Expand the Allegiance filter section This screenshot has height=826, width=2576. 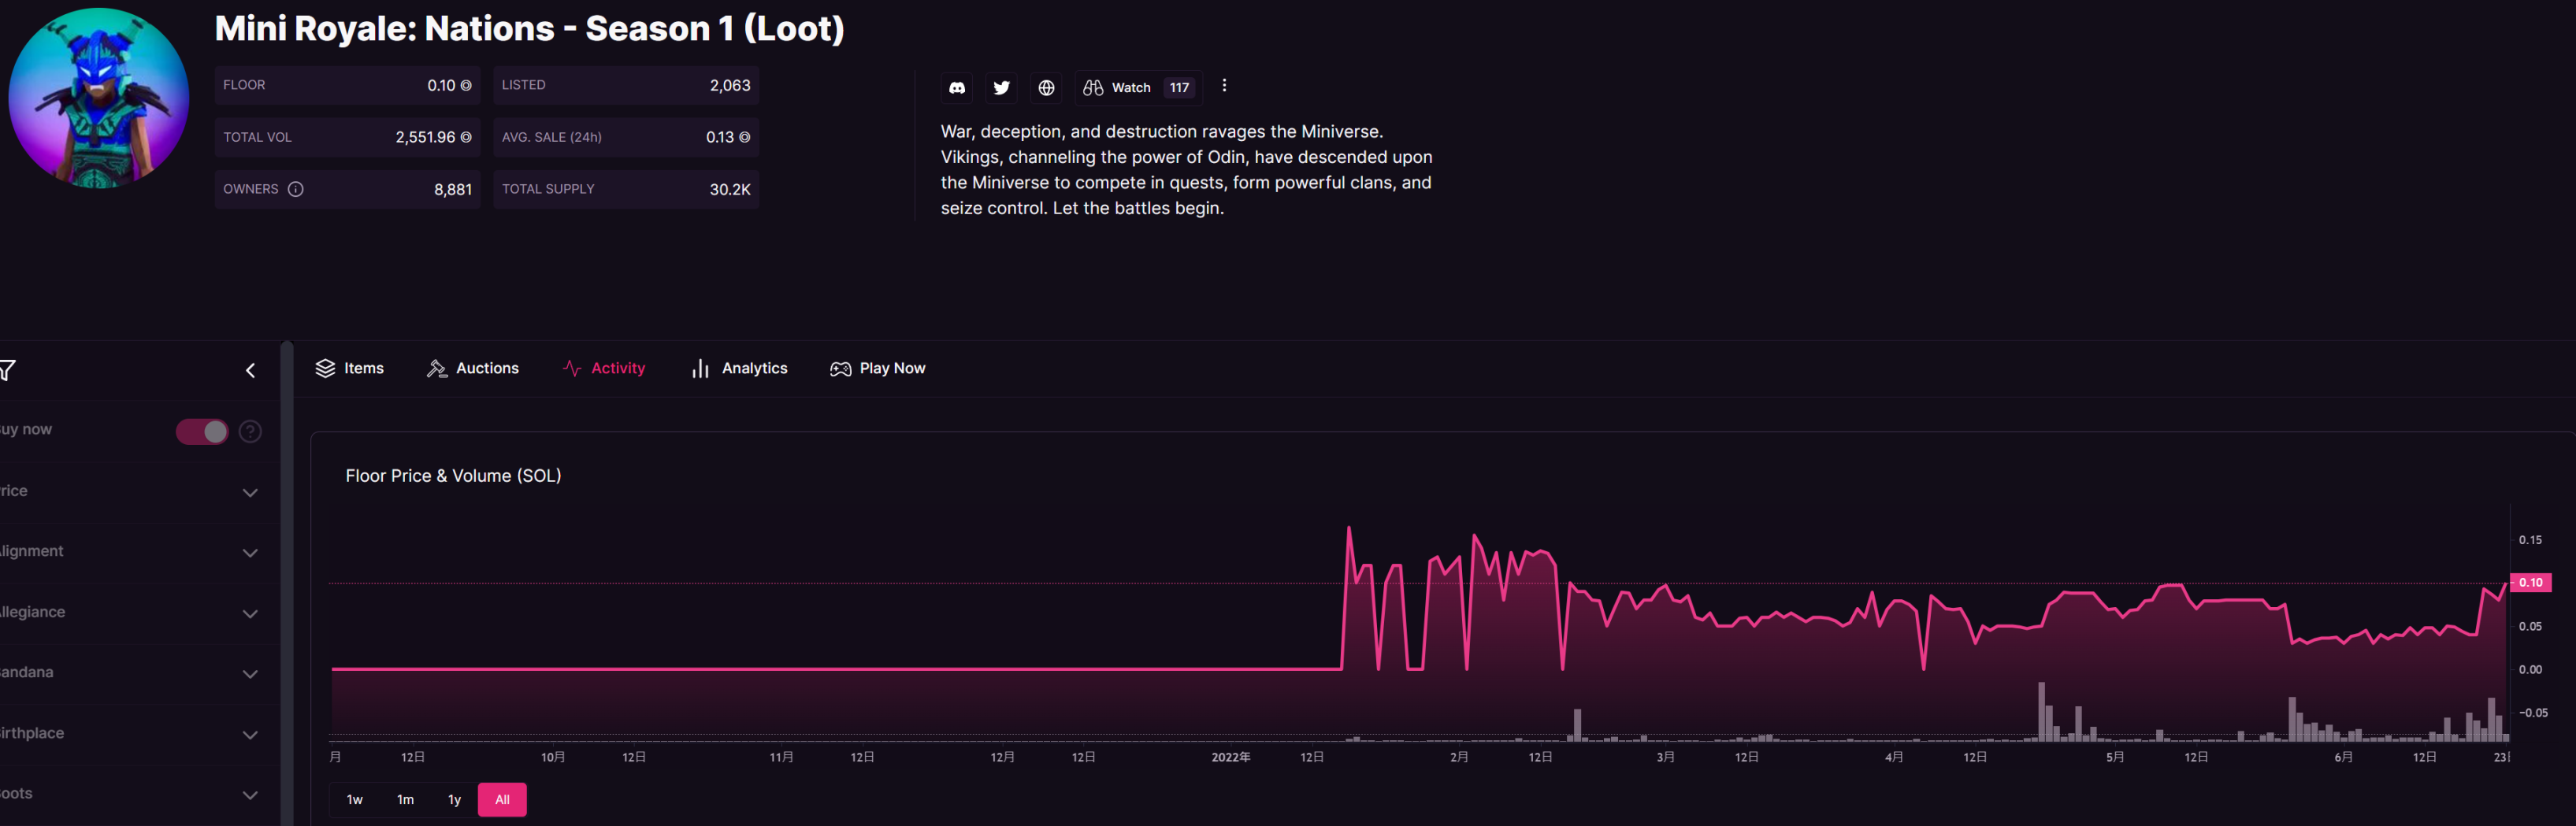(x=250, y=614)
